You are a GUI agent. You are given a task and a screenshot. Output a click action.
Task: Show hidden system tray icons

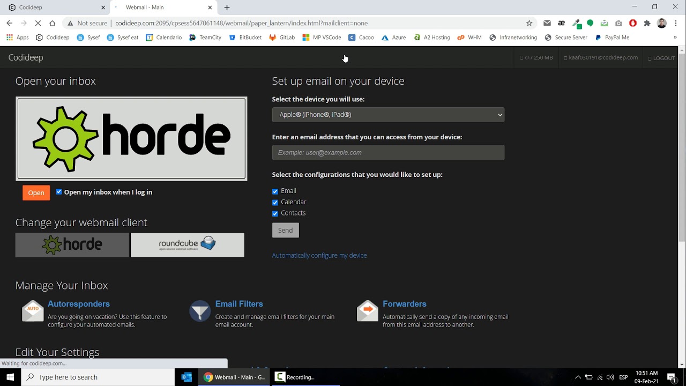[x=578, y=377]
